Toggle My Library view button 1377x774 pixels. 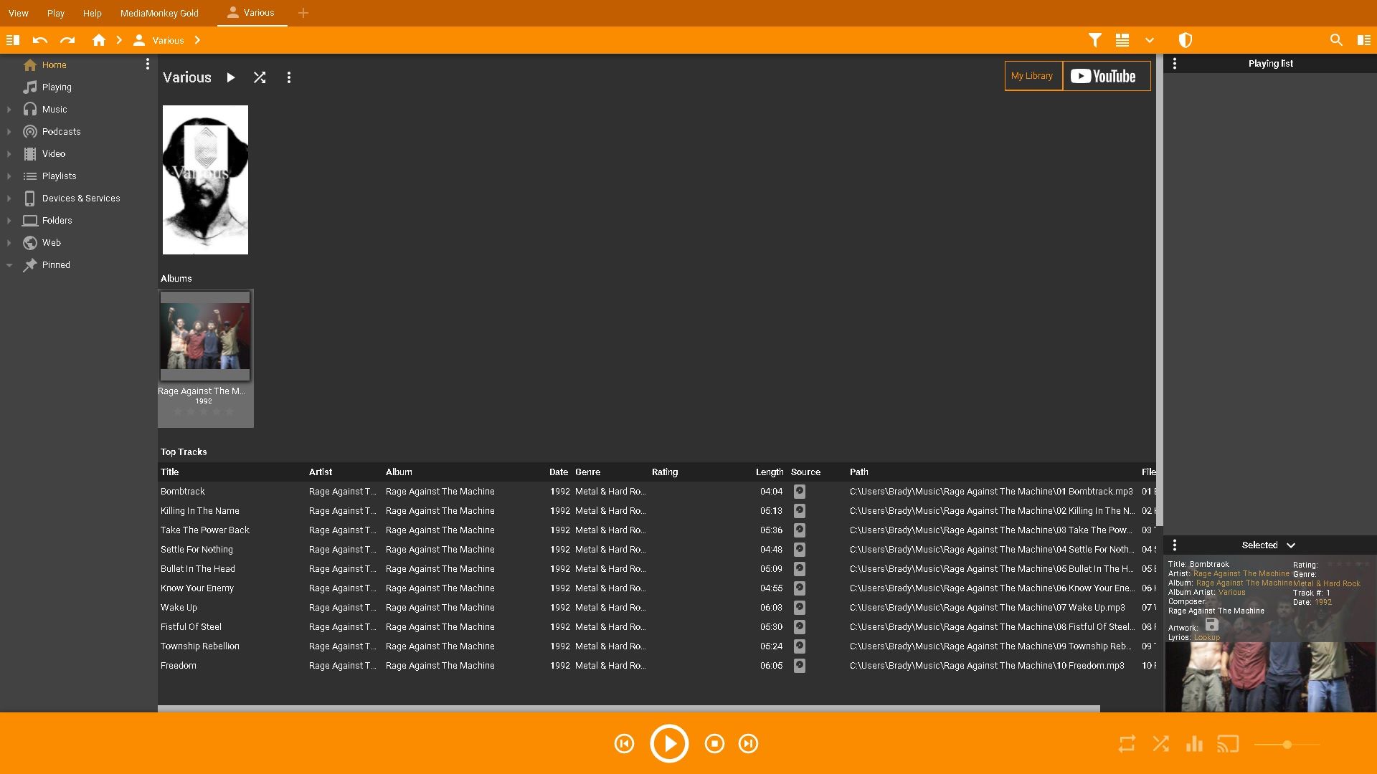(1032, 75)
